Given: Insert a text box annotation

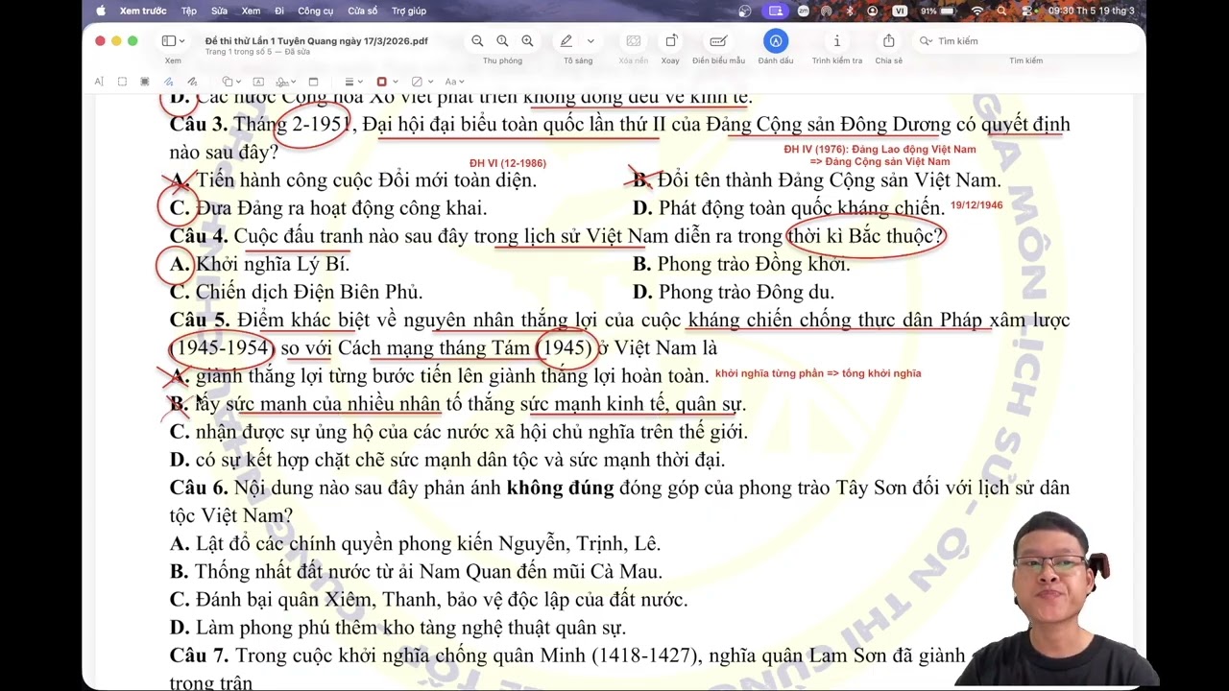Looking at the screenshot, I should [x=258, y=82].
